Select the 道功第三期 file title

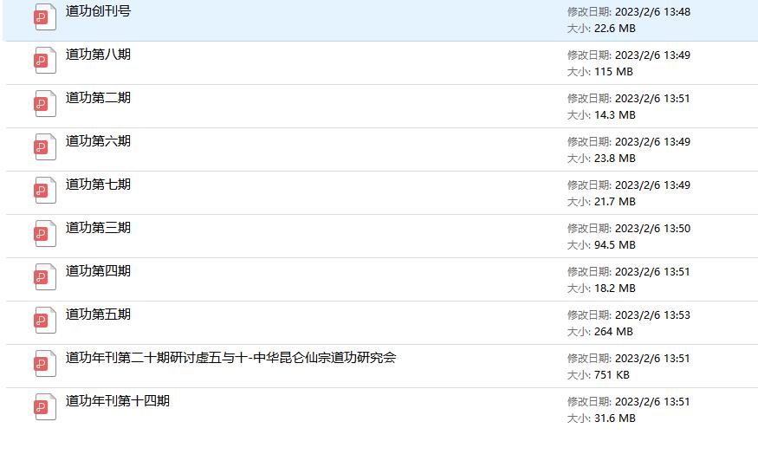tap(98, 228)
